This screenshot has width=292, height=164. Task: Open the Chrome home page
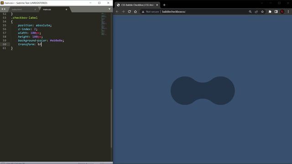136,11
